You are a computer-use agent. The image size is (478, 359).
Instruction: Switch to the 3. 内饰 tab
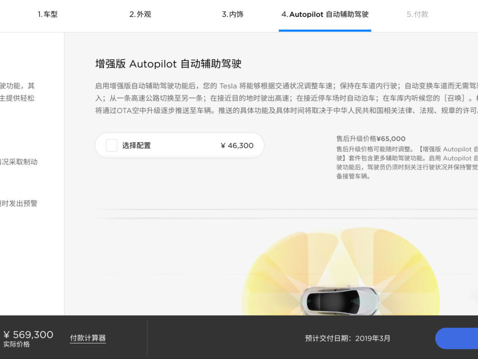coord(233,14)
